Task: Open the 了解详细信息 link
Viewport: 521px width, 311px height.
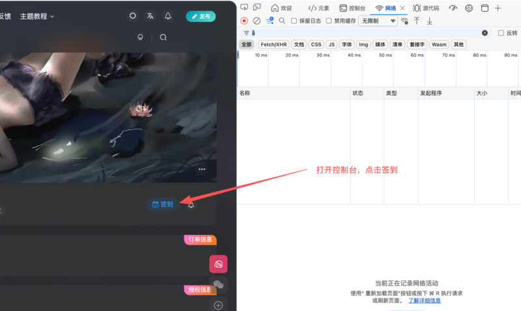Action: click(425, 301)
